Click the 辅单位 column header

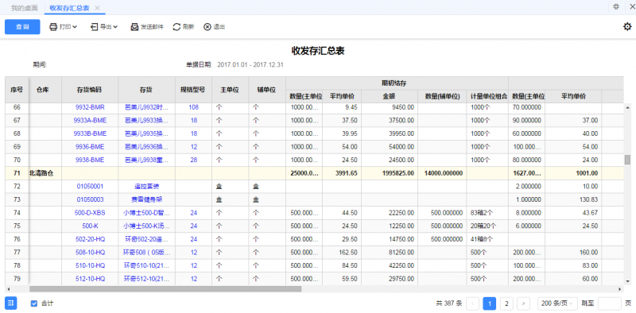tap(266, 89)
